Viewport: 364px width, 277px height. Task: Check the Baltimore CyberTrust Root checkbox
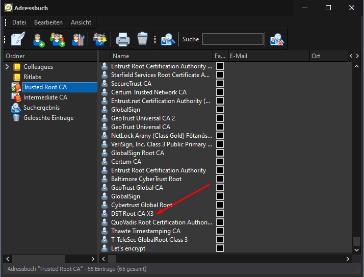pyautogui.click(x=220, y=179)
